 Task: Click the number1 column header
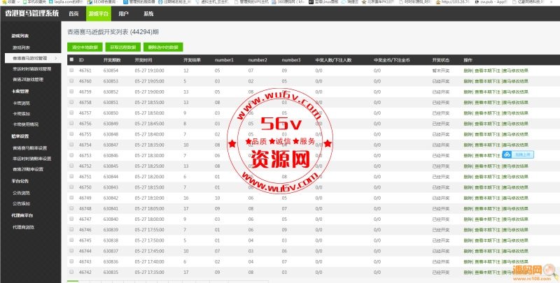tap(224, 60)
